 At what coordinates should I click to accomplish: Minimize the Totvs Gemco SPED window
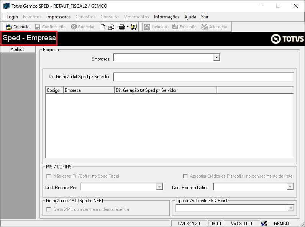tap(261, 6)
